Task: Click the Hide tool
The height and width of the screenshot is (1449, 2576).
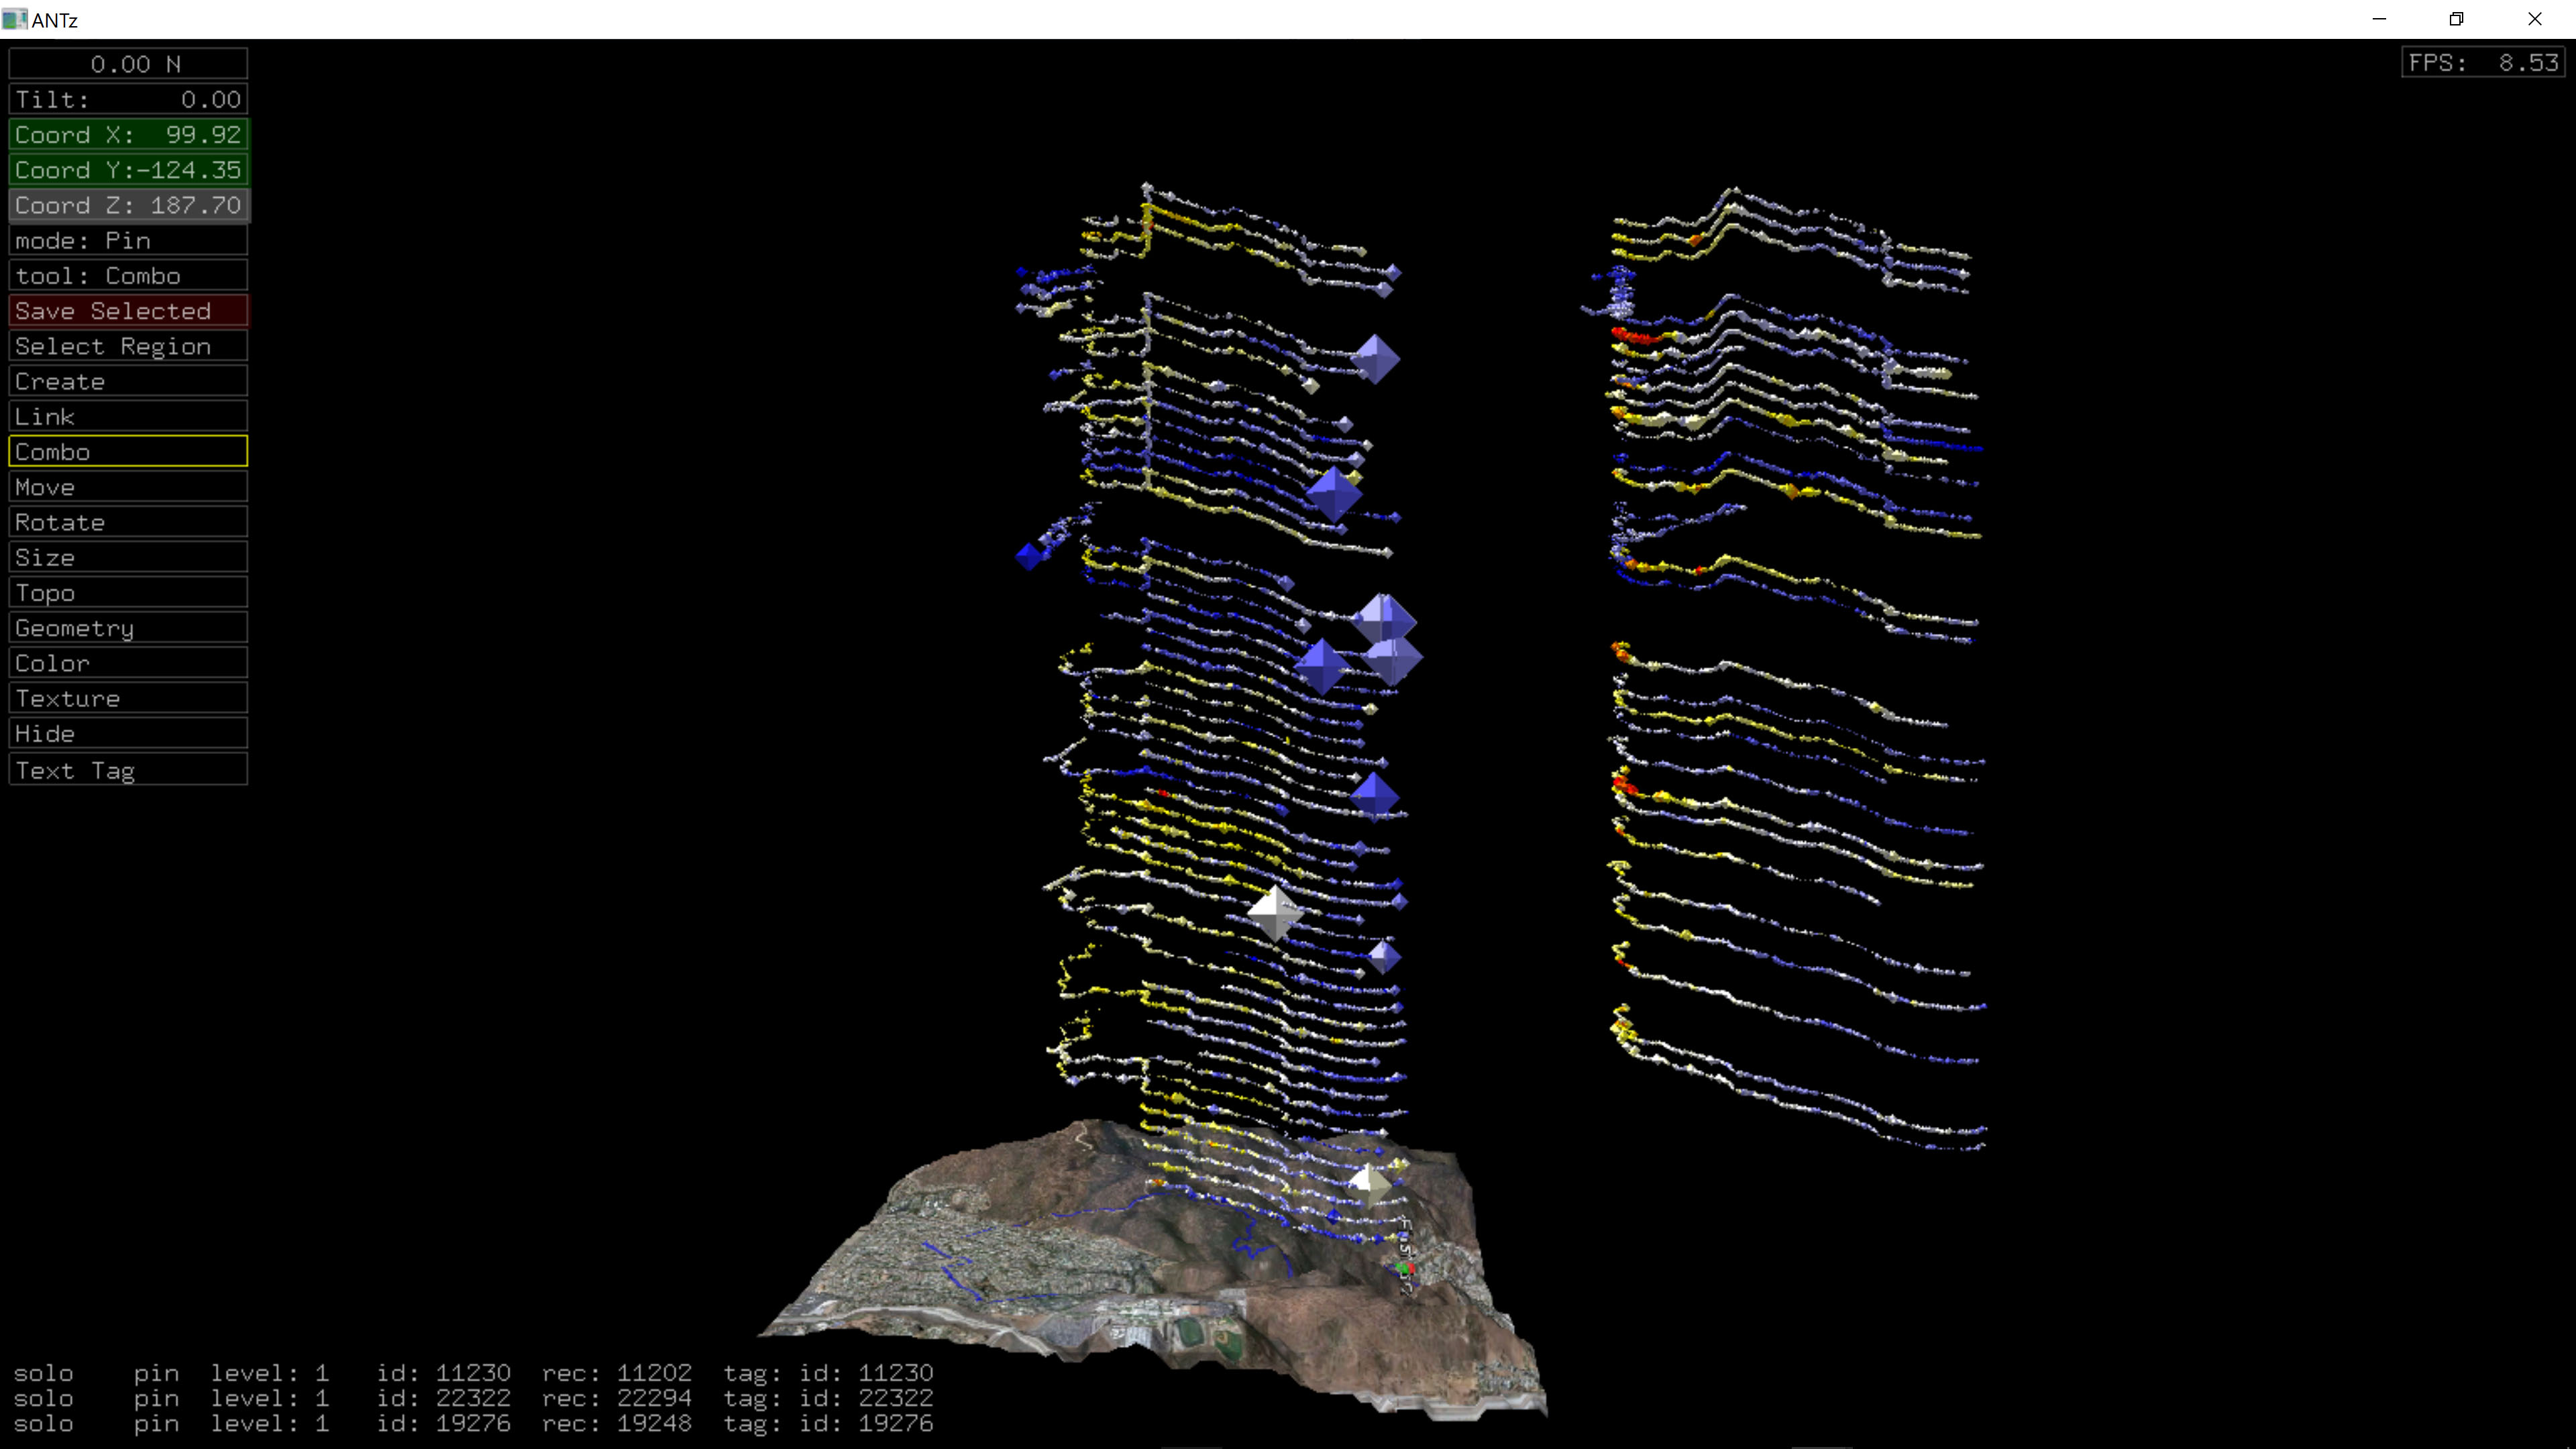Action: tap(128, 733)
